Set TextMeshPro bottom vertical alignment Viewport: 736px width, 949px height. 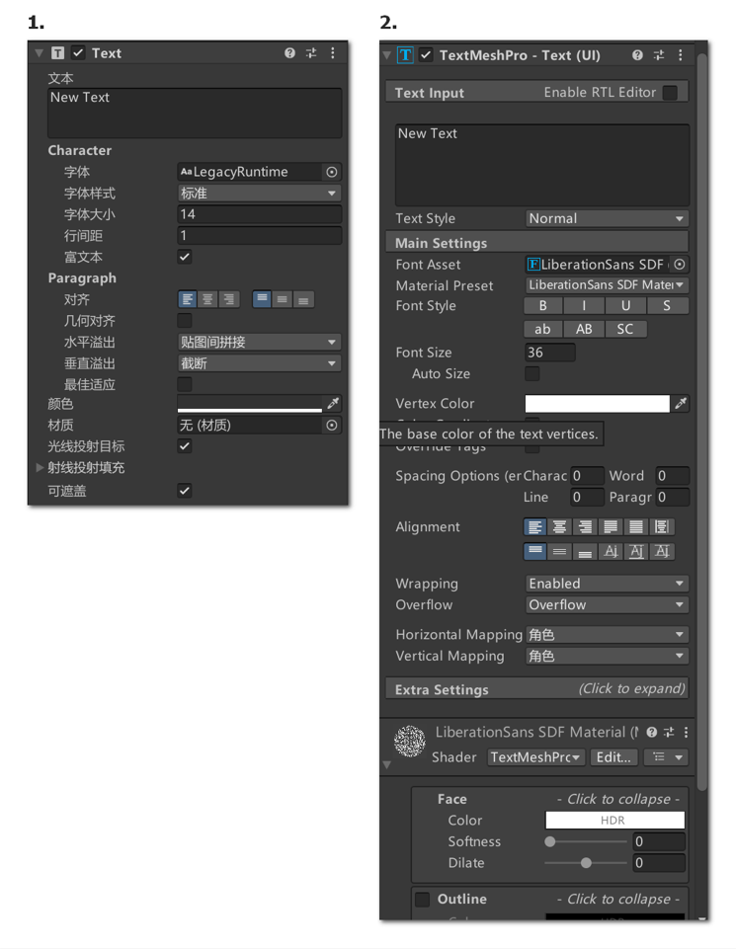coord(585,551)
